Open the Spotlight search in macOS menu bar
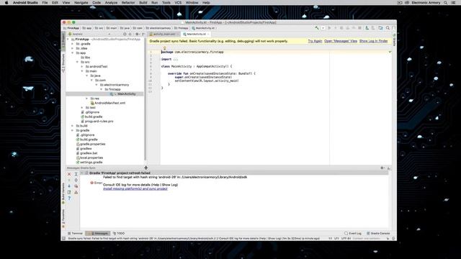Viewport: 461px width, 259px height. pyautogui.click(x=446, y=3)
